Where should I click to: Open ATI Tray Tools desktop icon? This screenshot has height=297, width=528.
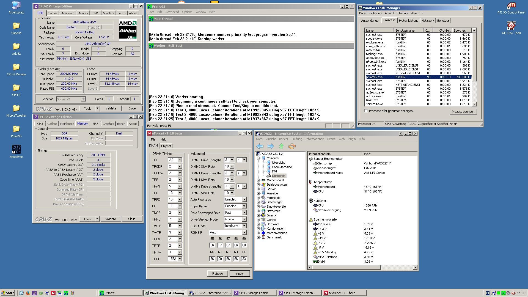point(511,28)
